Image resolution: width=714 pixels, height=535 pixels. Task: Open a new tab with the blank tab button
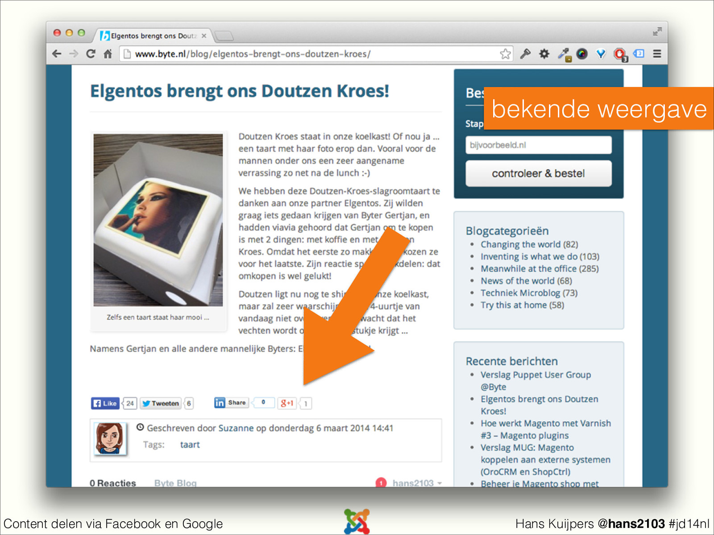[x=224, y=36]
